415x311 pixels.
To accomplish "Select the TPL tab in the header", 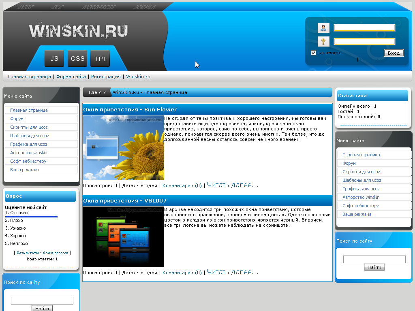I will click(x=100, y=58).
